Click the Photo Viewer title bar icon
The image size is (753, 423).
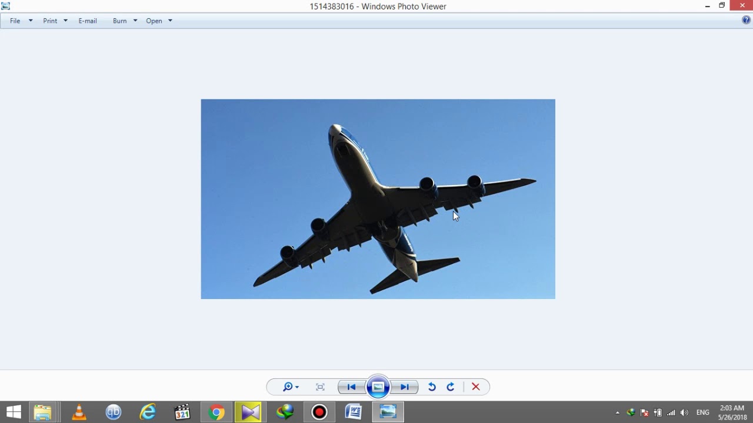pyautogui.click(x=5, y=6)
